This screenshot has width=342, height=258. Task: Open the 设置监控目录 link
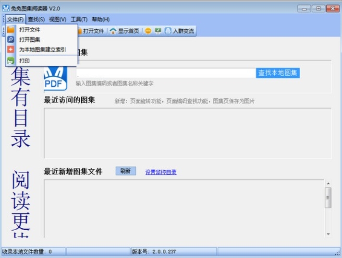pyautogui.click(x=161, y=172)
